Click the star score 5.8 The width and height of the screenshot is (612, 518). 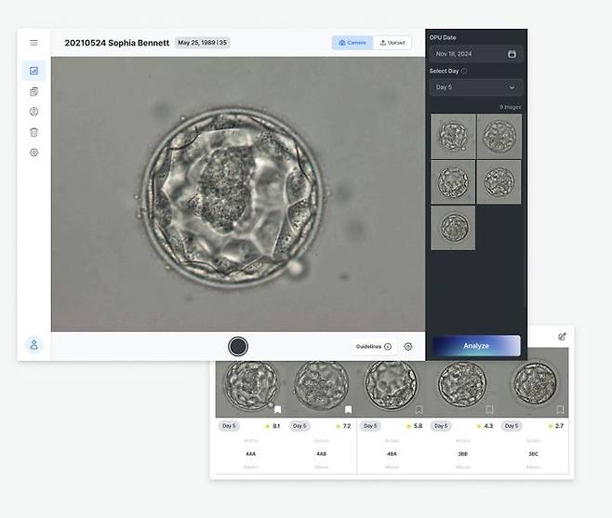pos(414,426)
